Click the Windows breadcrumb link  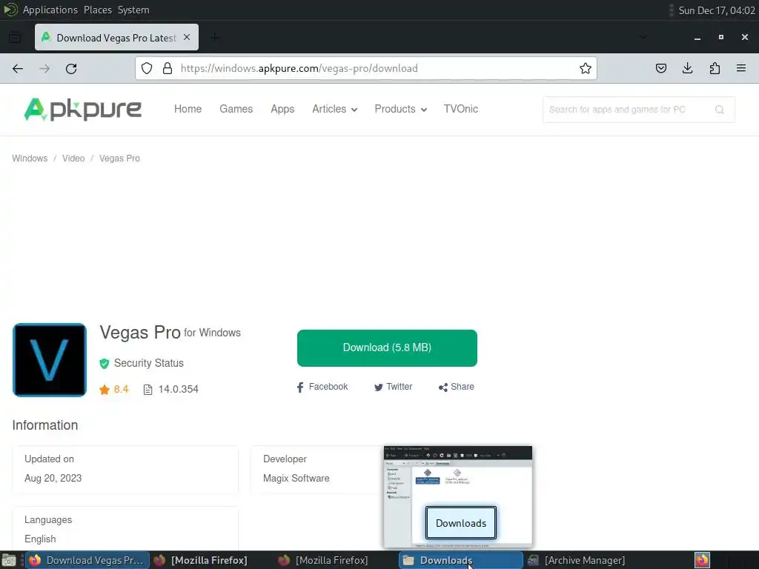[x=30, y=159]
